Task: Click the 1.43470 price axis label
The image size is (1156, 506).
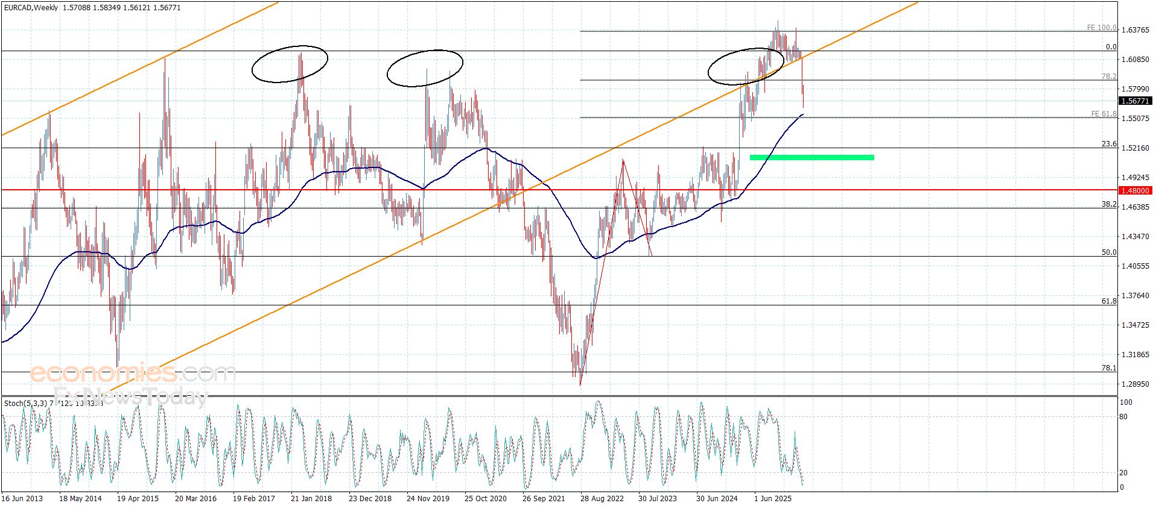Action: pos(1135,237)
